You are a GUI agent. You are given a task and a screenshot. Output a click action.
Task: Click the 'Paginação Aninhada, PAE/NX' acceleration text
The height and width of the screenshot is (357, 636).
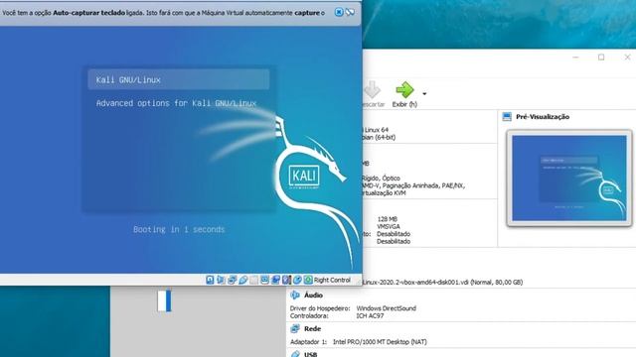(423, 185)
